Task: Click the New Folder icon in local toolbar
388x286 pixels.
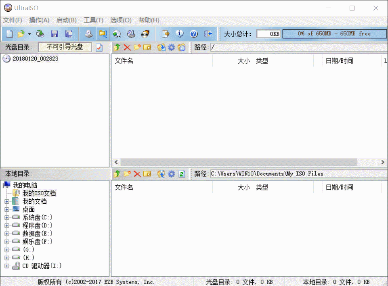Action: [x=127, y=174]
